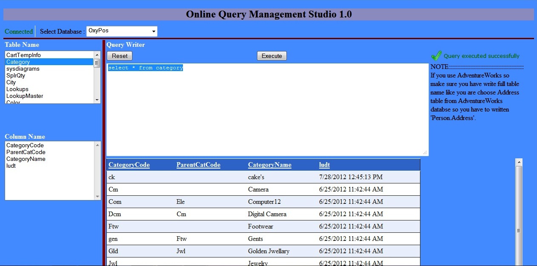Select City in the table list
The image size is (537, 266).
[49, 82]
